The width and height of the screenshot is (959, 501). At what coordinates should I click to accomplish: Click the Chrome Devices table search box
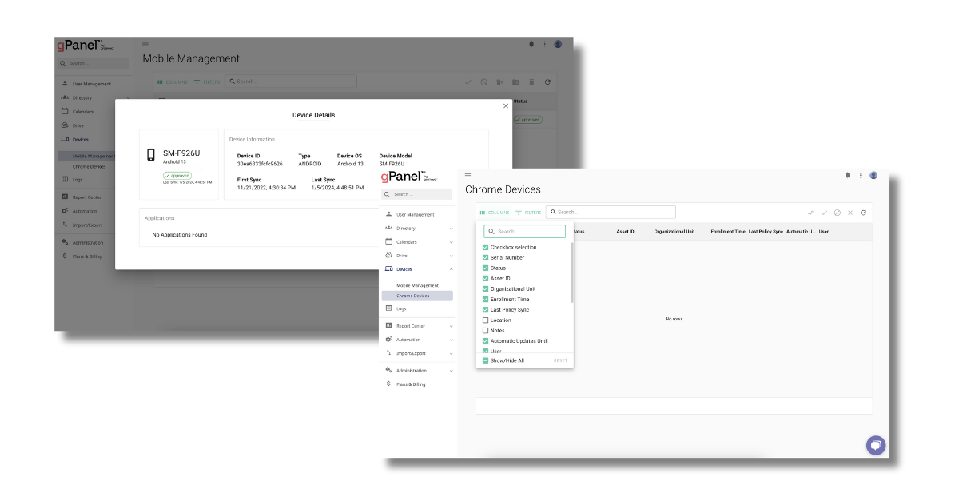pyautogui.click(x=611, y=213)
